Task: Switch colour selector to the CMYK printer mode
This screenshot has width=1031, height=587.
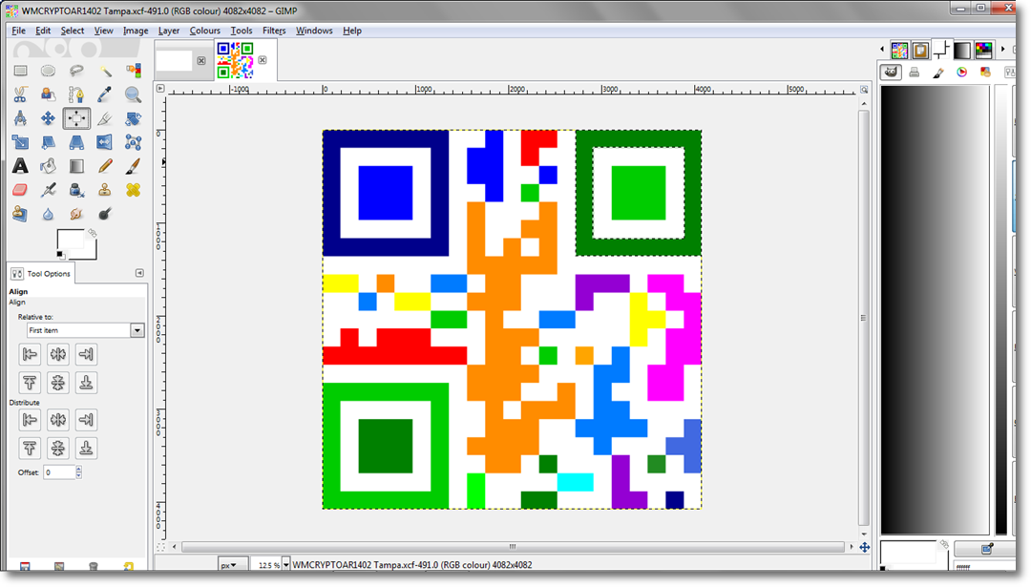Action: pos(914,73)
